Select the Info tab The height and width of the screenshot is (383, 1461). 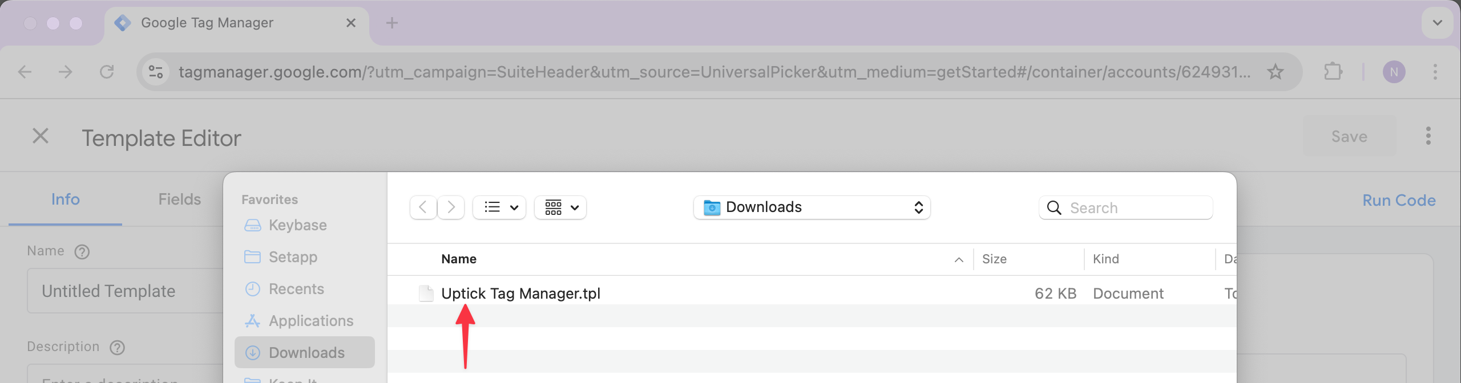pyautogui.click(x=65, y=199)
